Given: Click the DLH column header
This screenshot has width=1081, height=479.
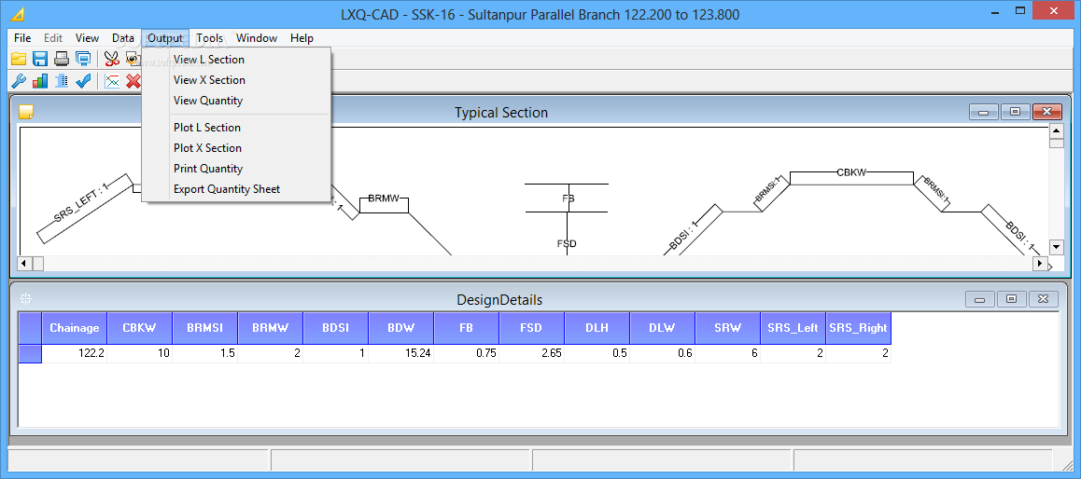Looking at the screenshot, I should click(x=597, y=328).
